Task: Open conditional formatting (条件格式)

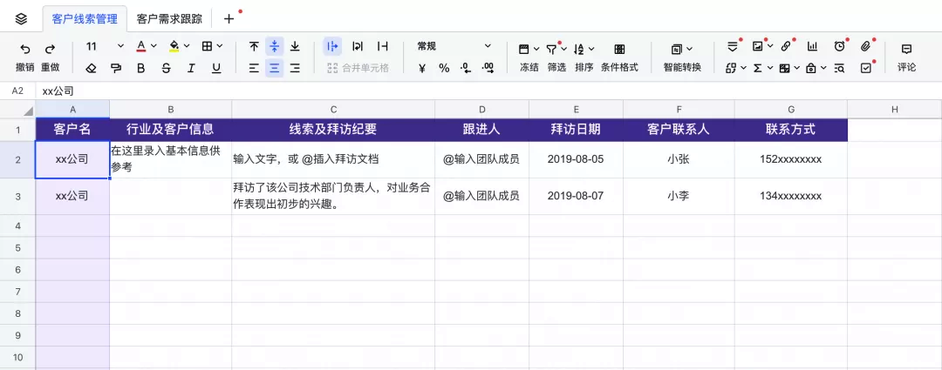Action: pyautogui.click(x=619, y=57)
